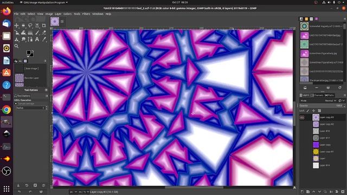347x195 pixels.
Task: Save the tool preset button
Action: (18, 185)
